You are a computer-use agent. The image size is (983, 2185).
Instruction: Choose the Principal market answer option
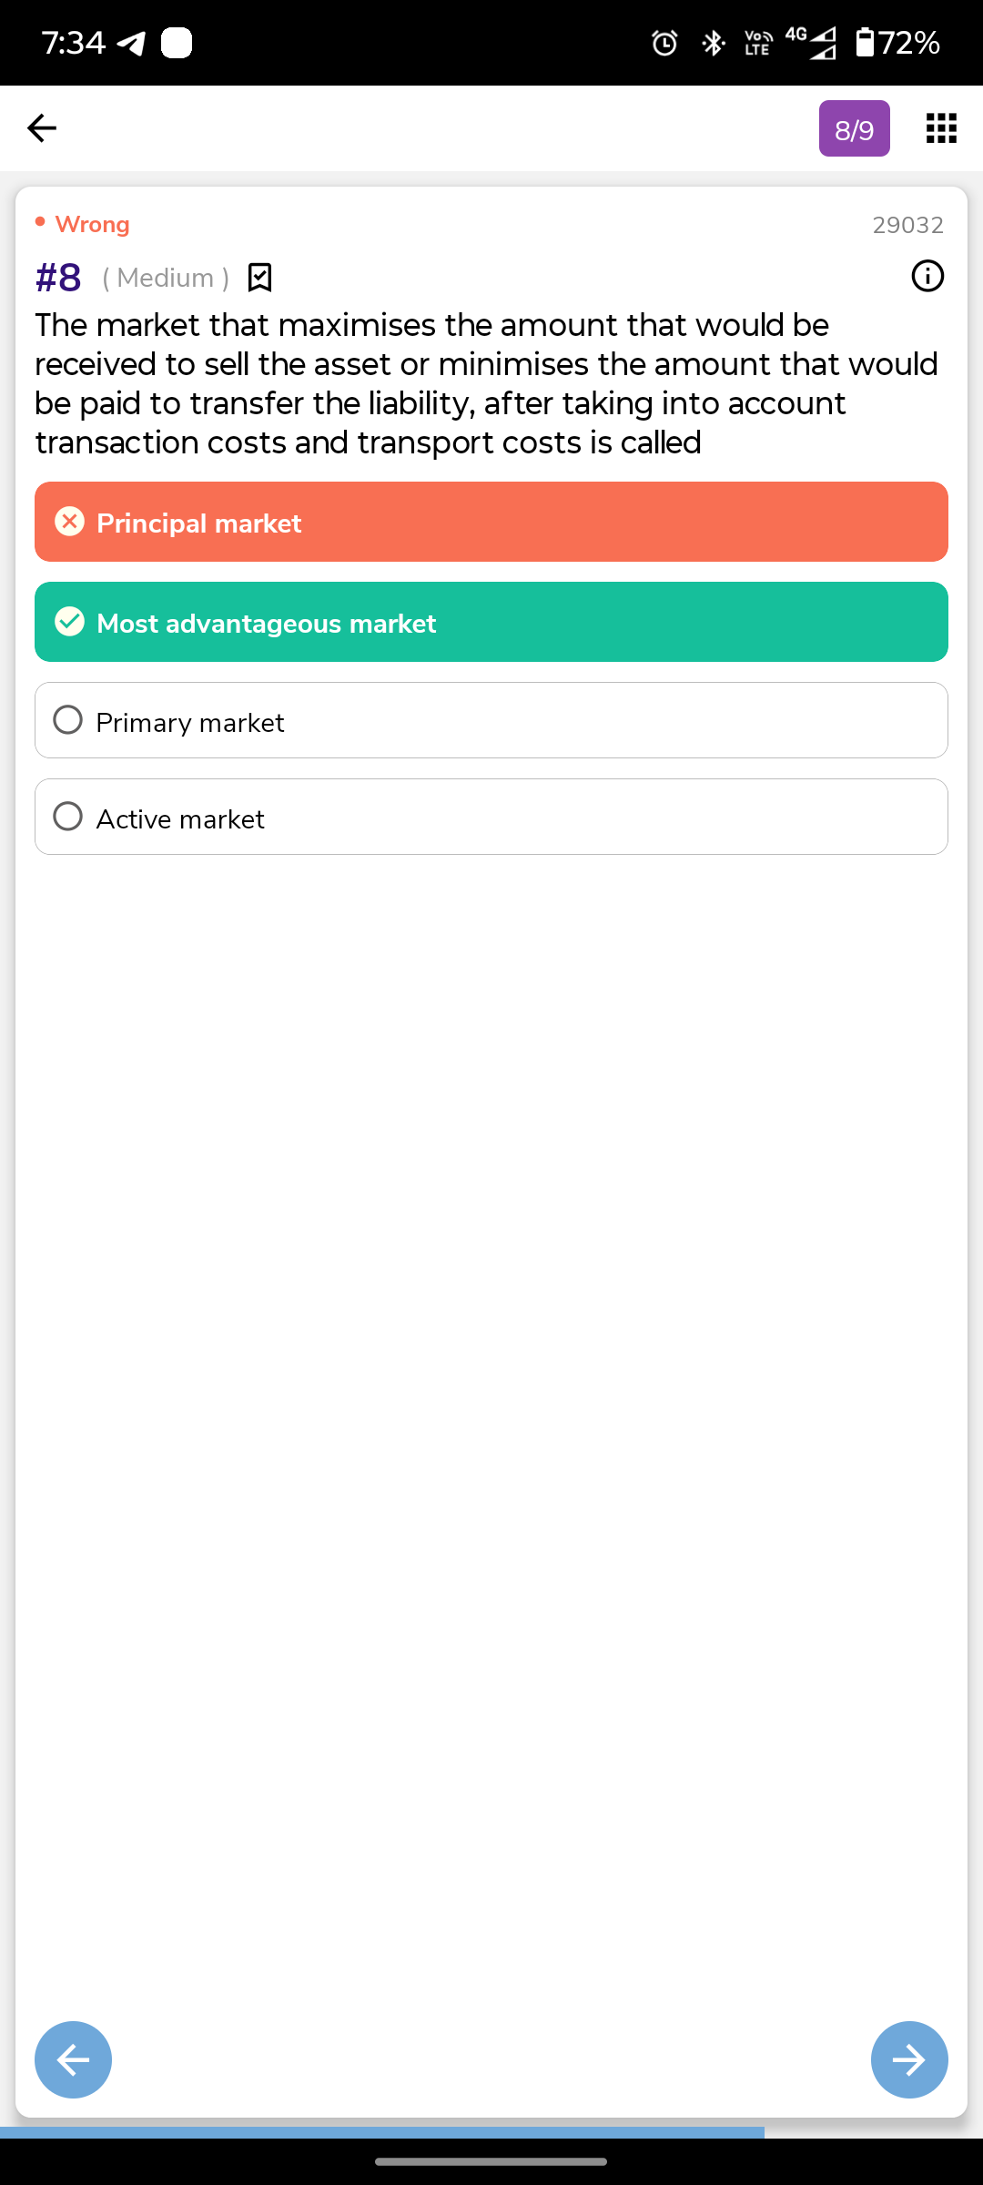[x=491, y=522]
